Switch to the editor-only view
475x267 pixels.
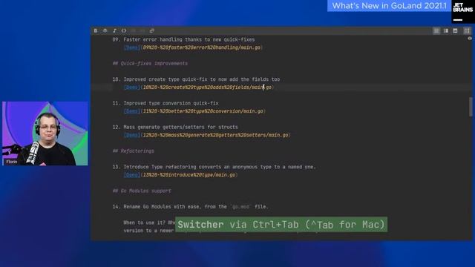(x=436, y=30)
